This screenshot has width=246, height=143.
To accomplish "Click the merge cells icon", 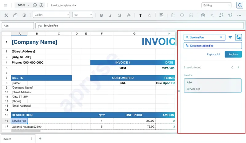I will 191,15.
